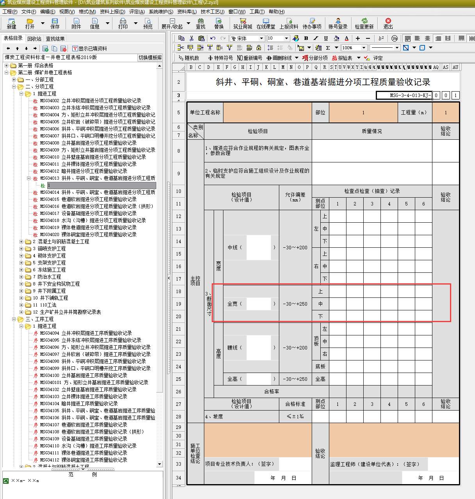Toggle align right button
This screenshot has width=475, height=499.
pos(438,38)
